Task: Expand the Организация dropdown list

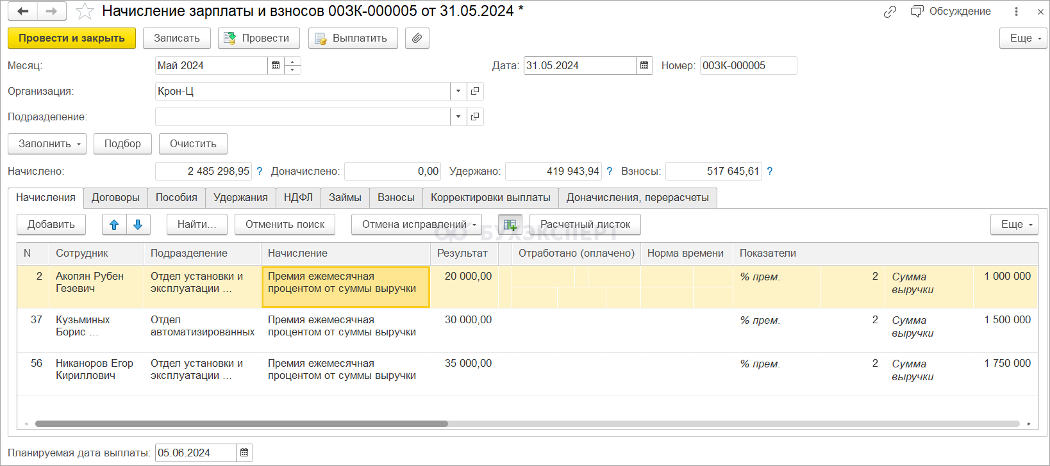Action: click(x=458, y=92)
